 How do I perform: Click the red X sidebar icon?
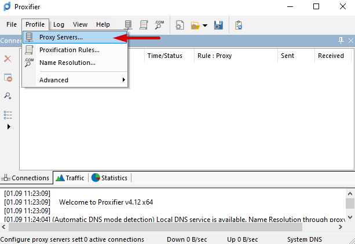[x=8, y=59]
